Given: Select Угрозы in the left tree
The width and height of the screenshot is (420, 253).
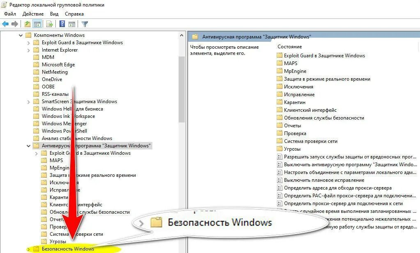Looking at the screenshot, I should click(x=57, y=242).
